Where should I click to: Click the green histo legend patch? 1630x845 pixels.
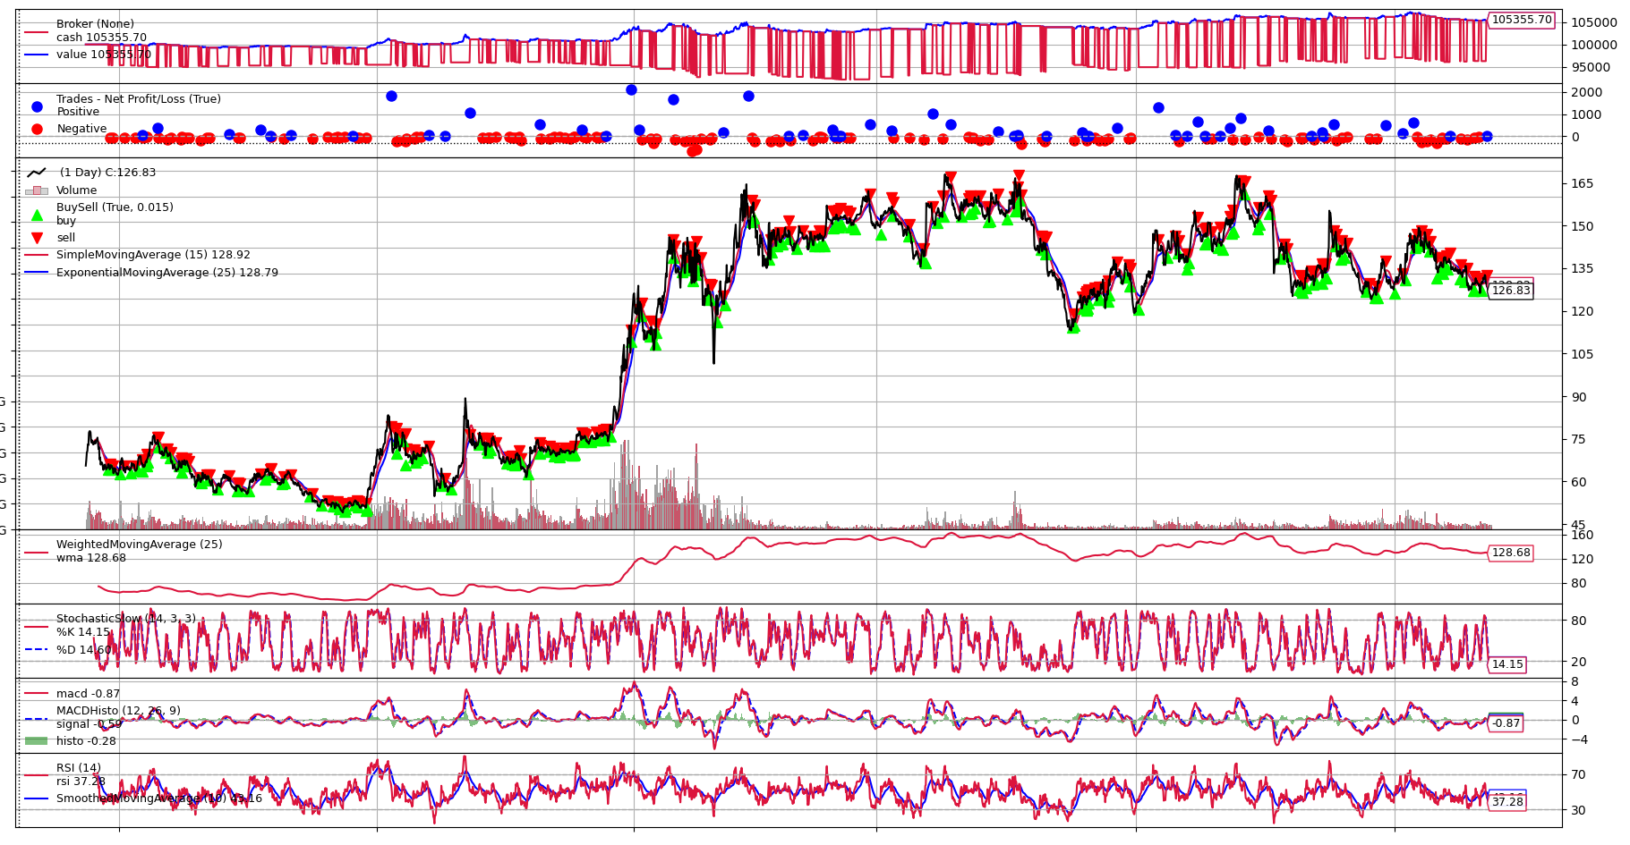tap(37, 740)
